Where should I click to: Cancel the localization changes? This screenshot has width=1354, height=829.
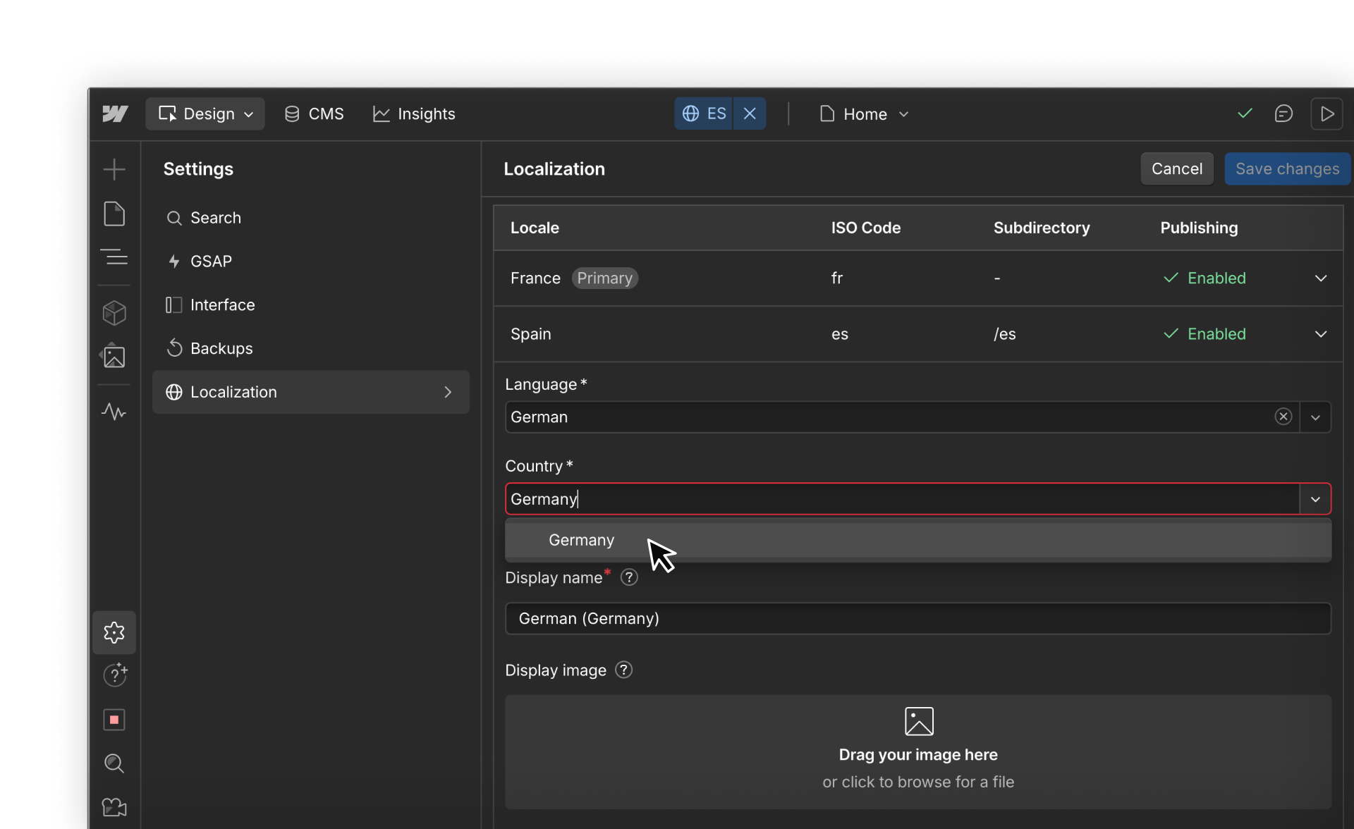(x=1177, y=168)
